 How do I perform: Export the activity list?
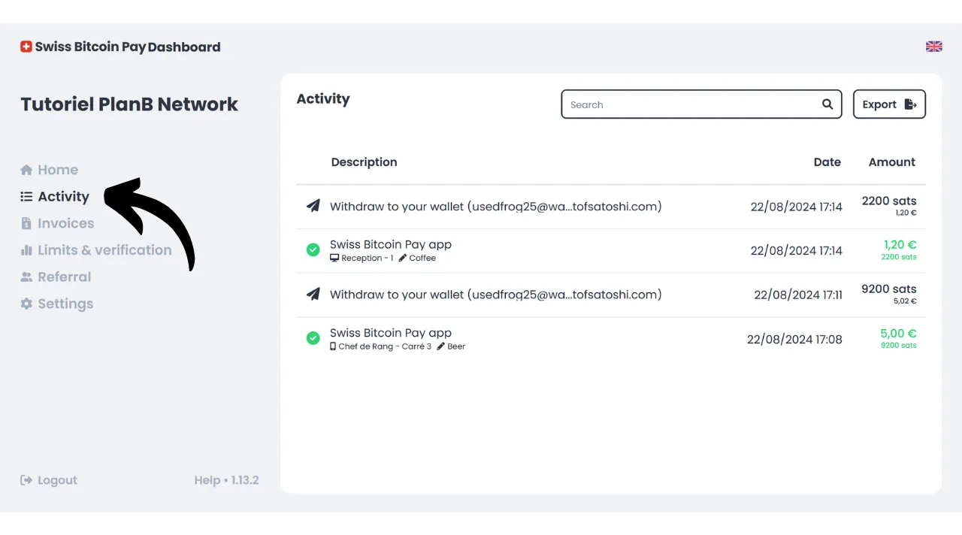(888, 104)
